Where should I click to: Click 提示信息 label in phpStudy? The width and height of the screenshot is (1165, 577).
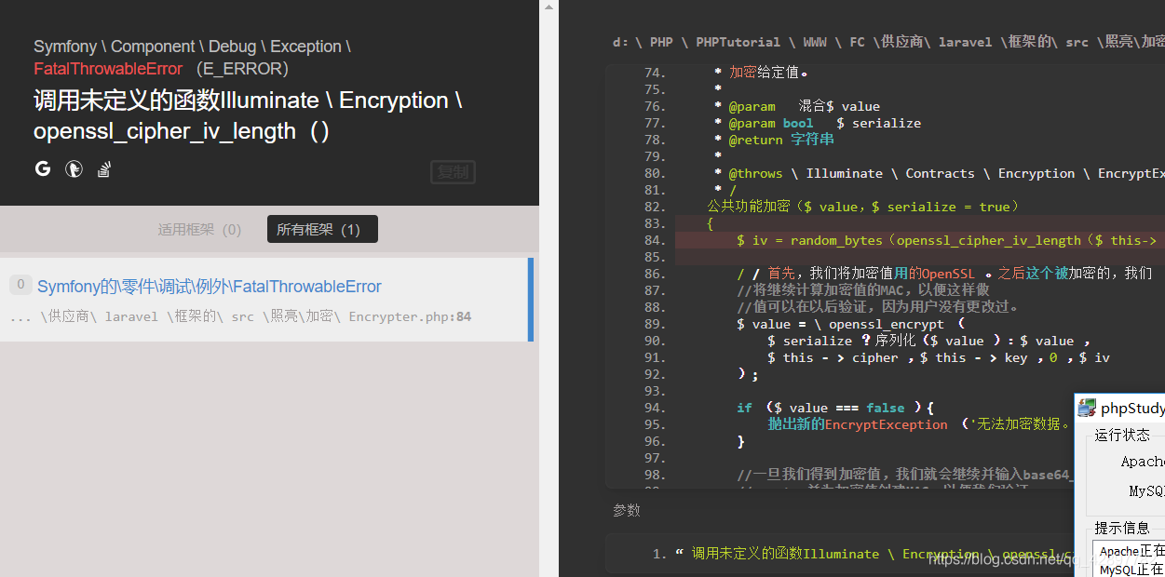(x=1121, y=528)
